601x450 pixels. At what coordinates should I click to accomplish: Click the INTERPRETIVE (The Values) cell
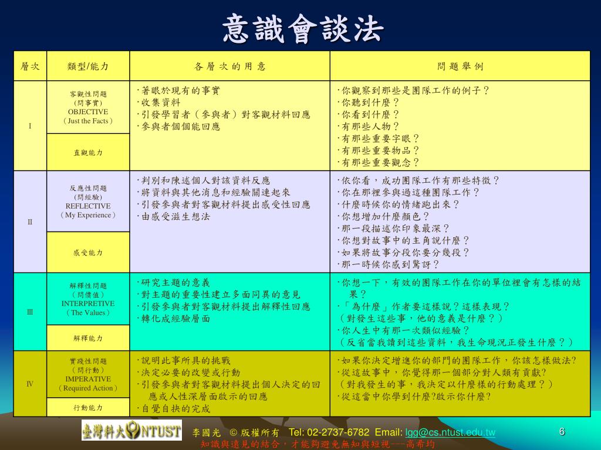coord(88,299)
